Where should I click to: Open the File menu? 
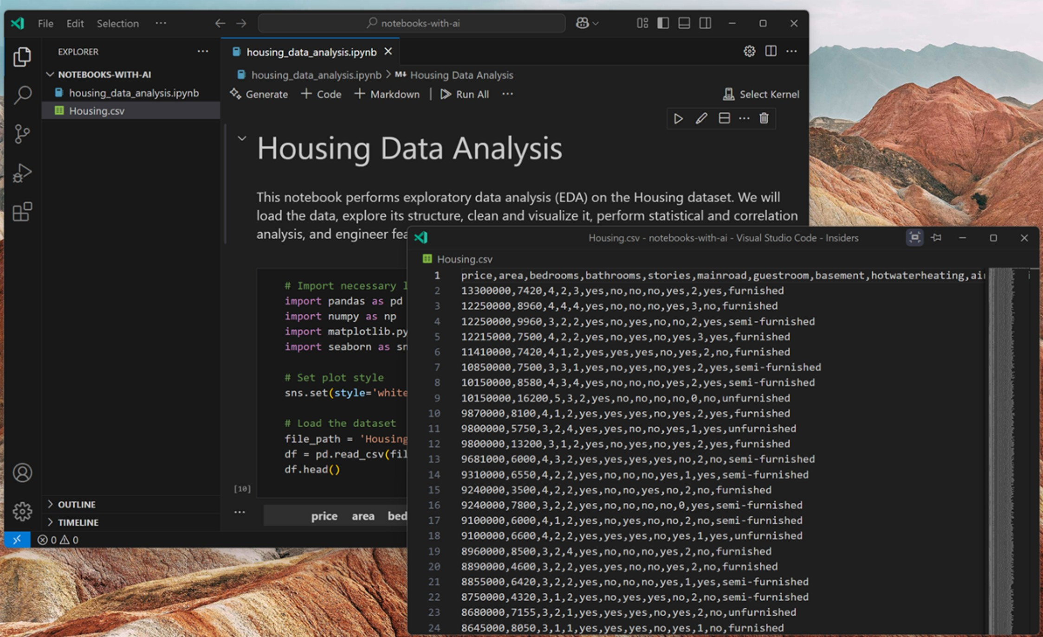pos(45,23)
